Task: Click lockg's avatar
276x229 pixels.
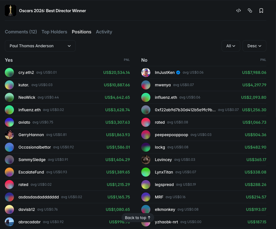Action: click(x=146, y=147)
